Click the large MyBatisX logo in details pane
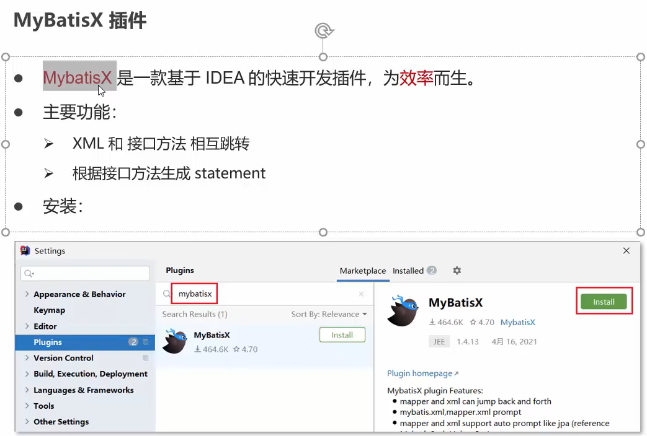Viewport: 647px width, 436px height. (x=403, y=311)
